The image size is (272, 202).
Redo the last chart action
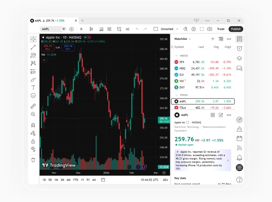tap(145, 29)
